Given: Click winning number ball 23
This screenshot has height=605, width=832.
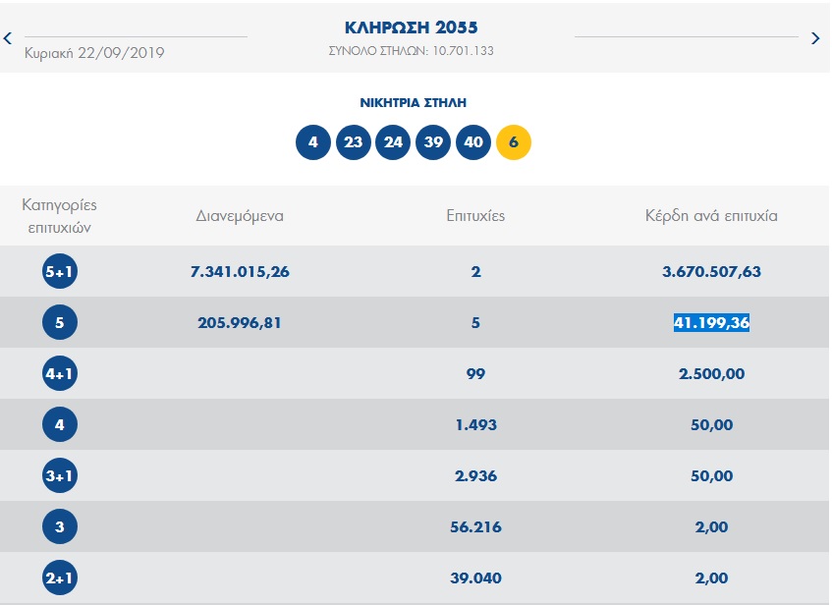Looking at the screenshot, I should [354, 142].
